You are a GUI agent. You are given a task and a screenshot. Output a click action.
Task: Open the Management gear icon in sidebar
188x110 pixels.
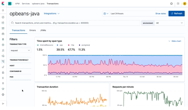click(x=3, y=95)
